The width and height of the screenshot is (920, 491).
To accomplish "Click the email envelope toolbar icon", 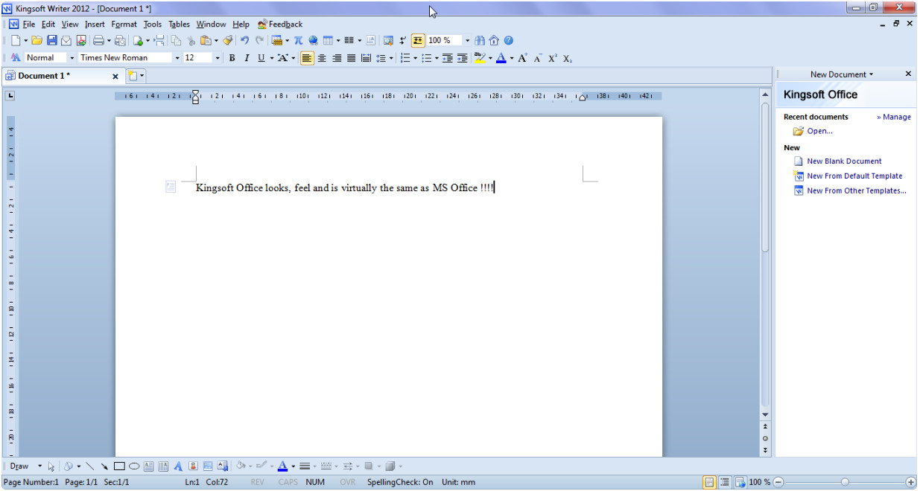I will pyautogui.click(x=66, y=40).
